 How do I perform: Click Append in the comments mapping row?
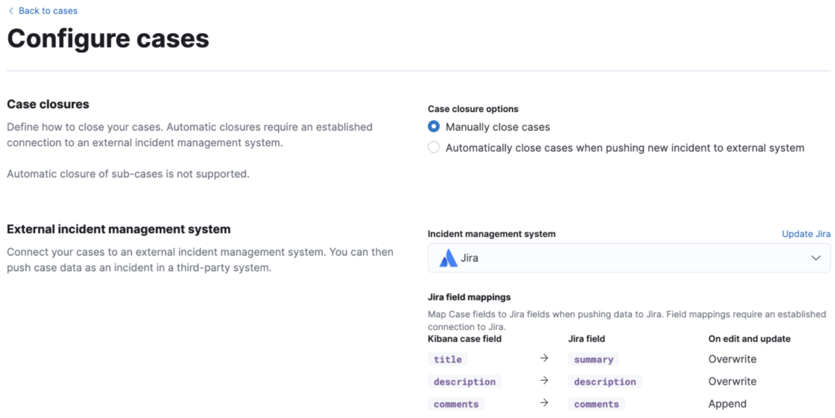[x=727, y=404]
